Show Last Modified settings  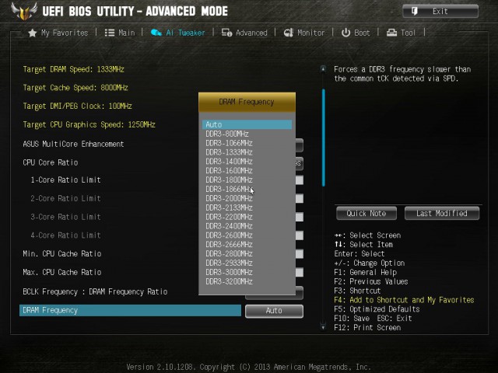442,213
